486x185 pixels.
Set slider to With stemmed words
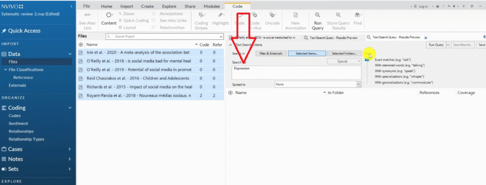point(399,65)
